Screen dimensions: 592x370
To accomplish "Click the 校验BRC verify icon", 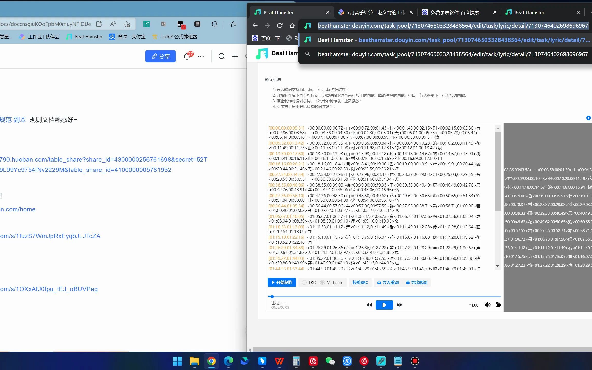I will 360,282.
